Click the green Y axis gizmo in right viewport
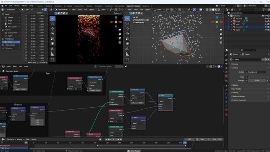Screen dimensions: 270x152 click(x=217, y=22)
